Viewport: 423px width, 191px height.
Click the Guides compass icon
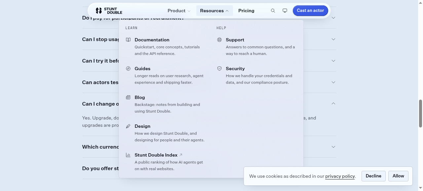point(128,69)
